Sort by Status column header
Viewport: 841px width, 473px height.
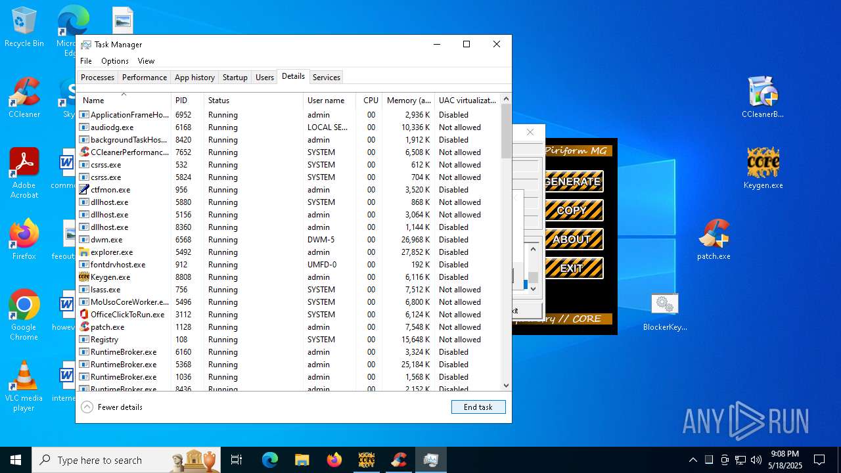point(254,101)
